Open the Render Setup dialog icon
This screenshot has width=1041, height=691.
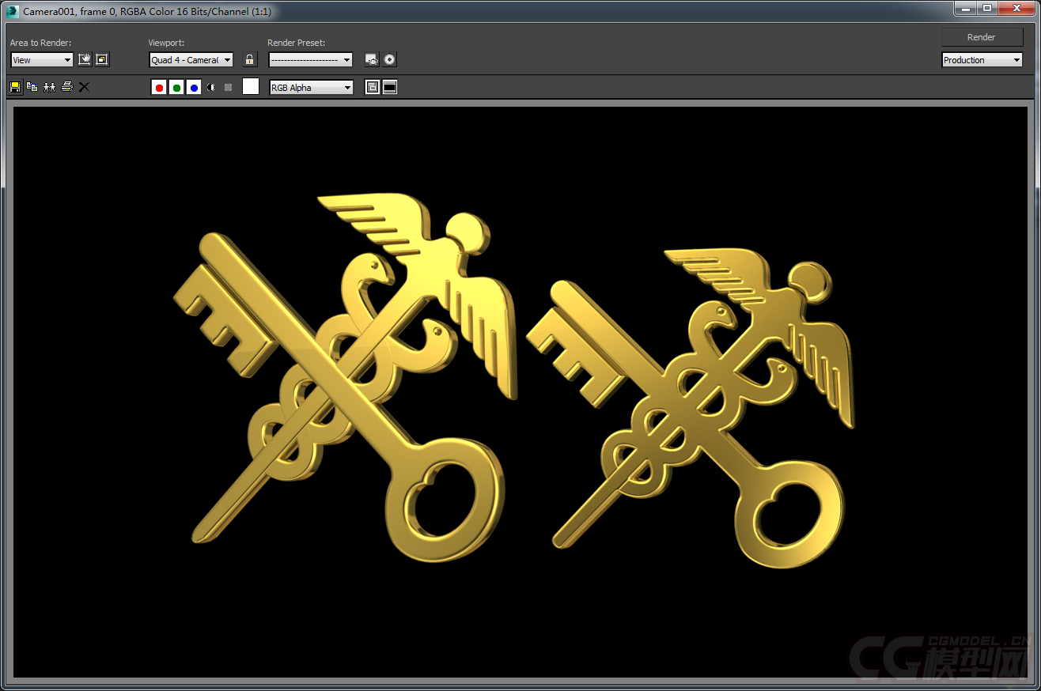coord(371,59)
